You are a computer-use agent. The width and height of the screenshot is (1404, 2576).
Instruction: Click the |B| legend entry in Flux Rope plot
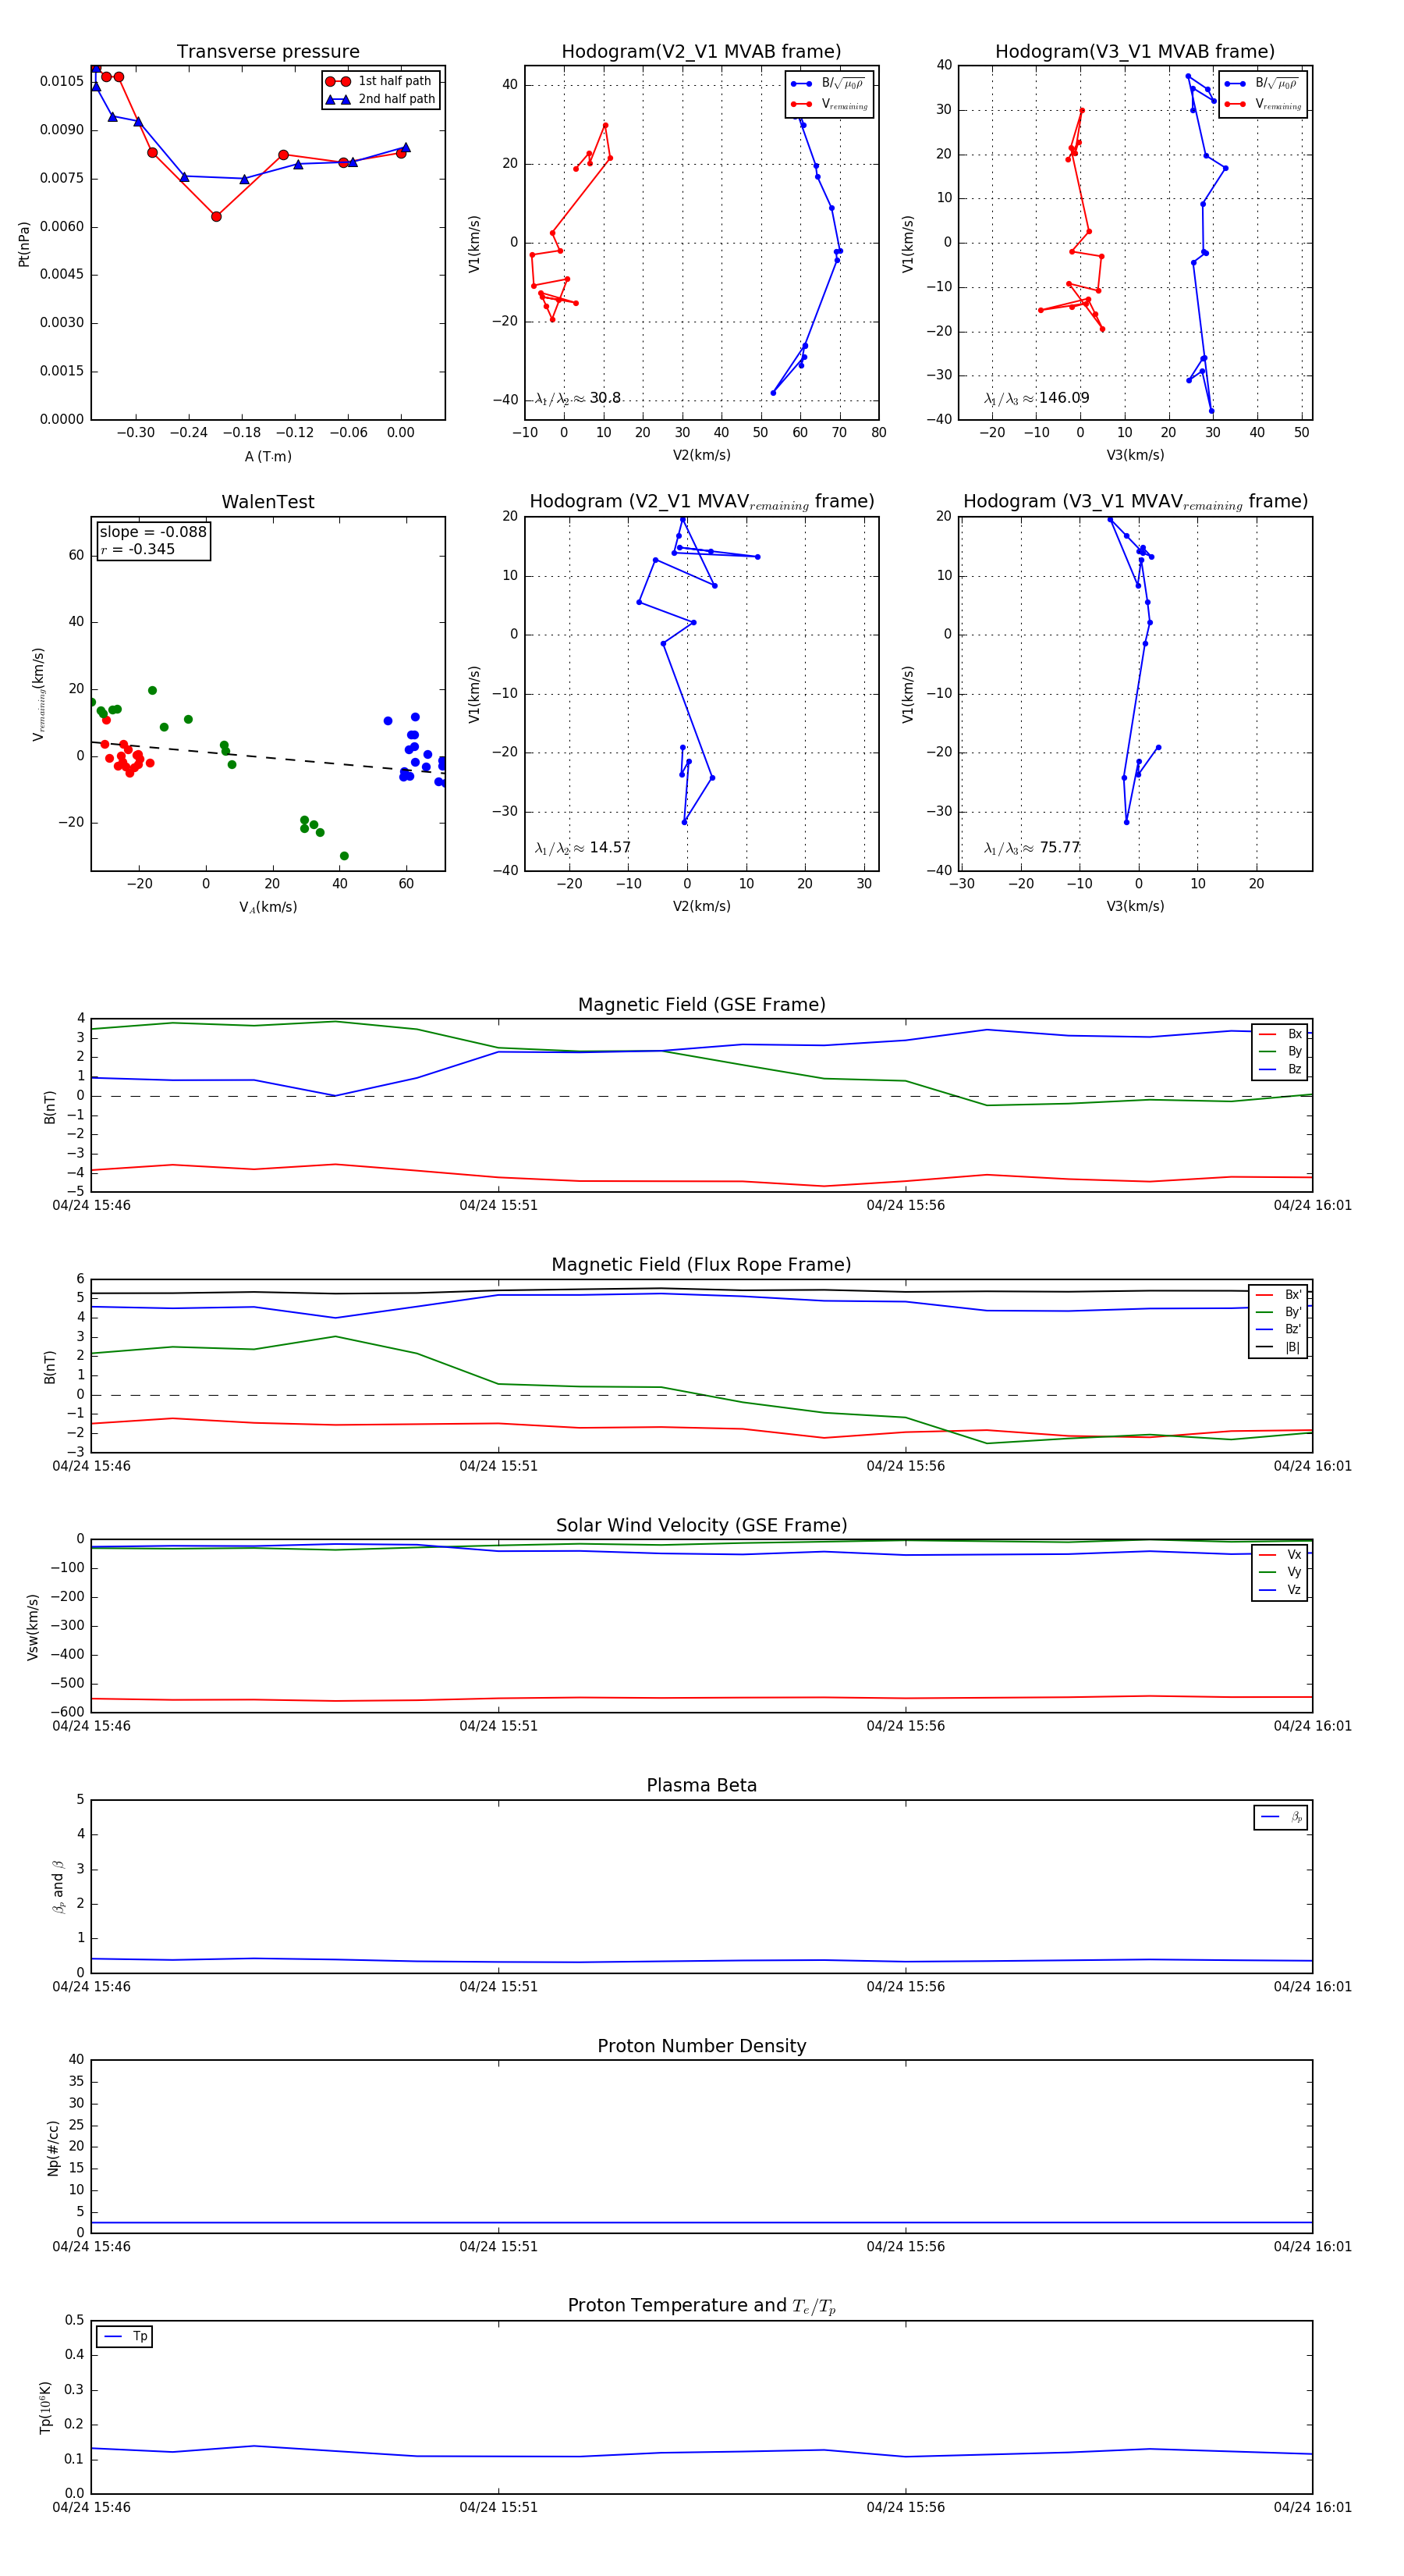click(1291, 1347)
